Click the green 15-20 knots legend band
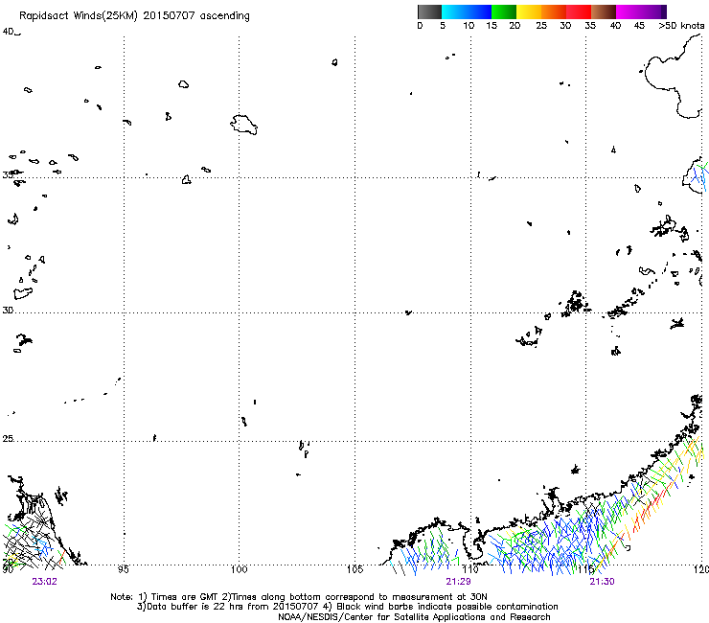The width and height of the screenshot is (709, 623). (x=504, y=12)
